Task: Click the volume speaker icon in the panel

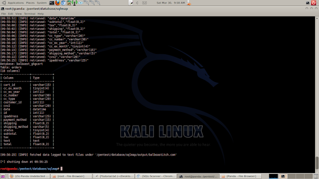Action: tap(138, 3)
